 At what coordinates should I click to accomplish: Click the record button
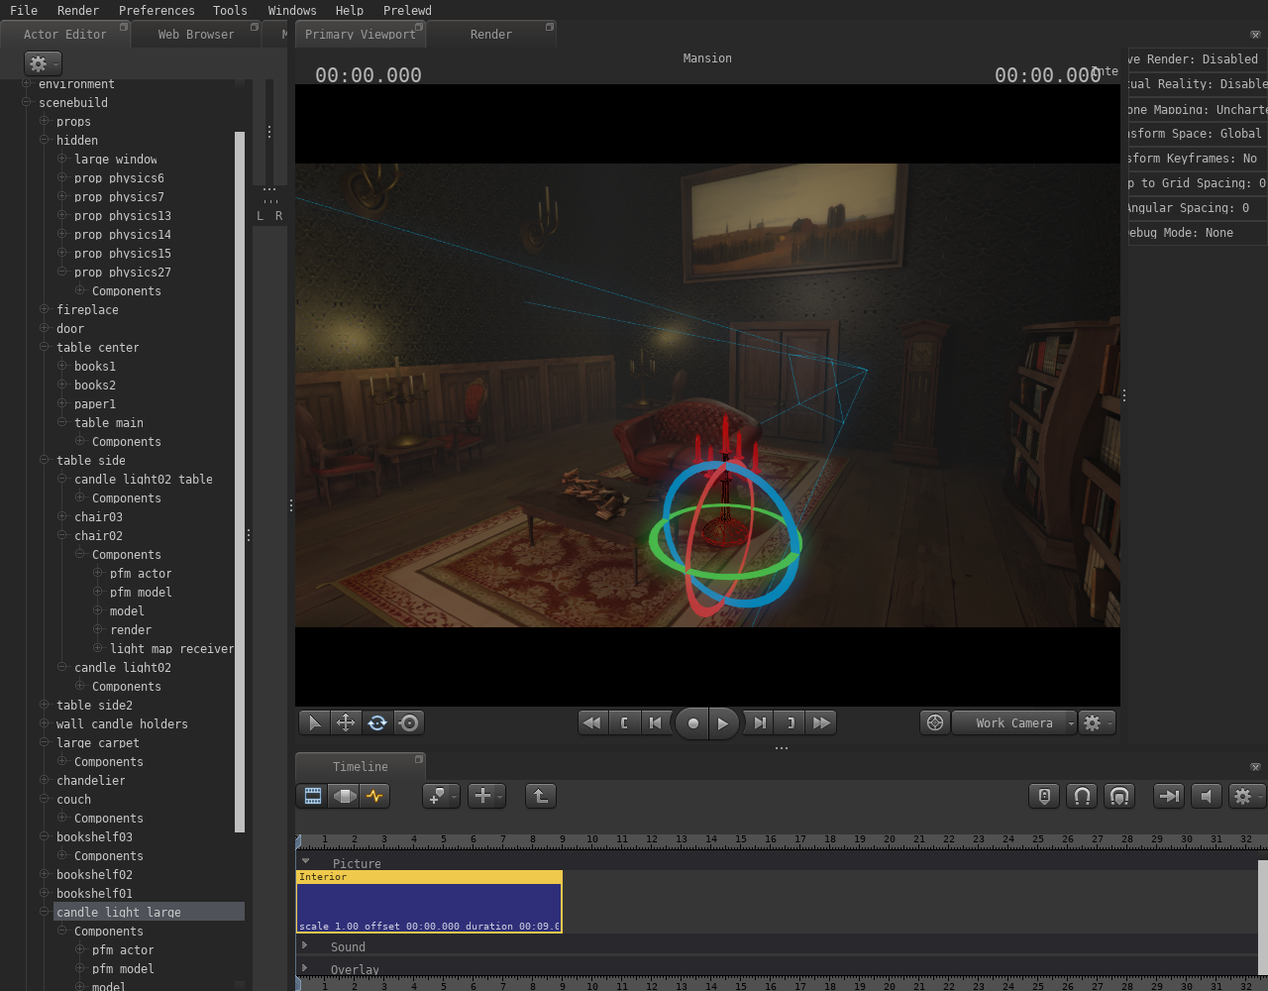[693, 723]
